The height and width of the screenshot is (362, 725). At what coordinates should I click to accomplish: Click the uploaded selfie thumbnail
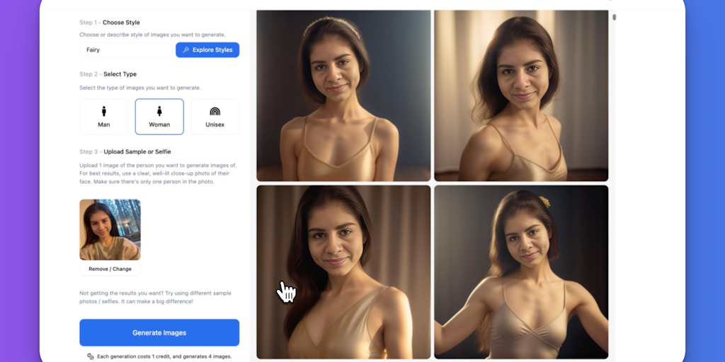click(110, 230)
